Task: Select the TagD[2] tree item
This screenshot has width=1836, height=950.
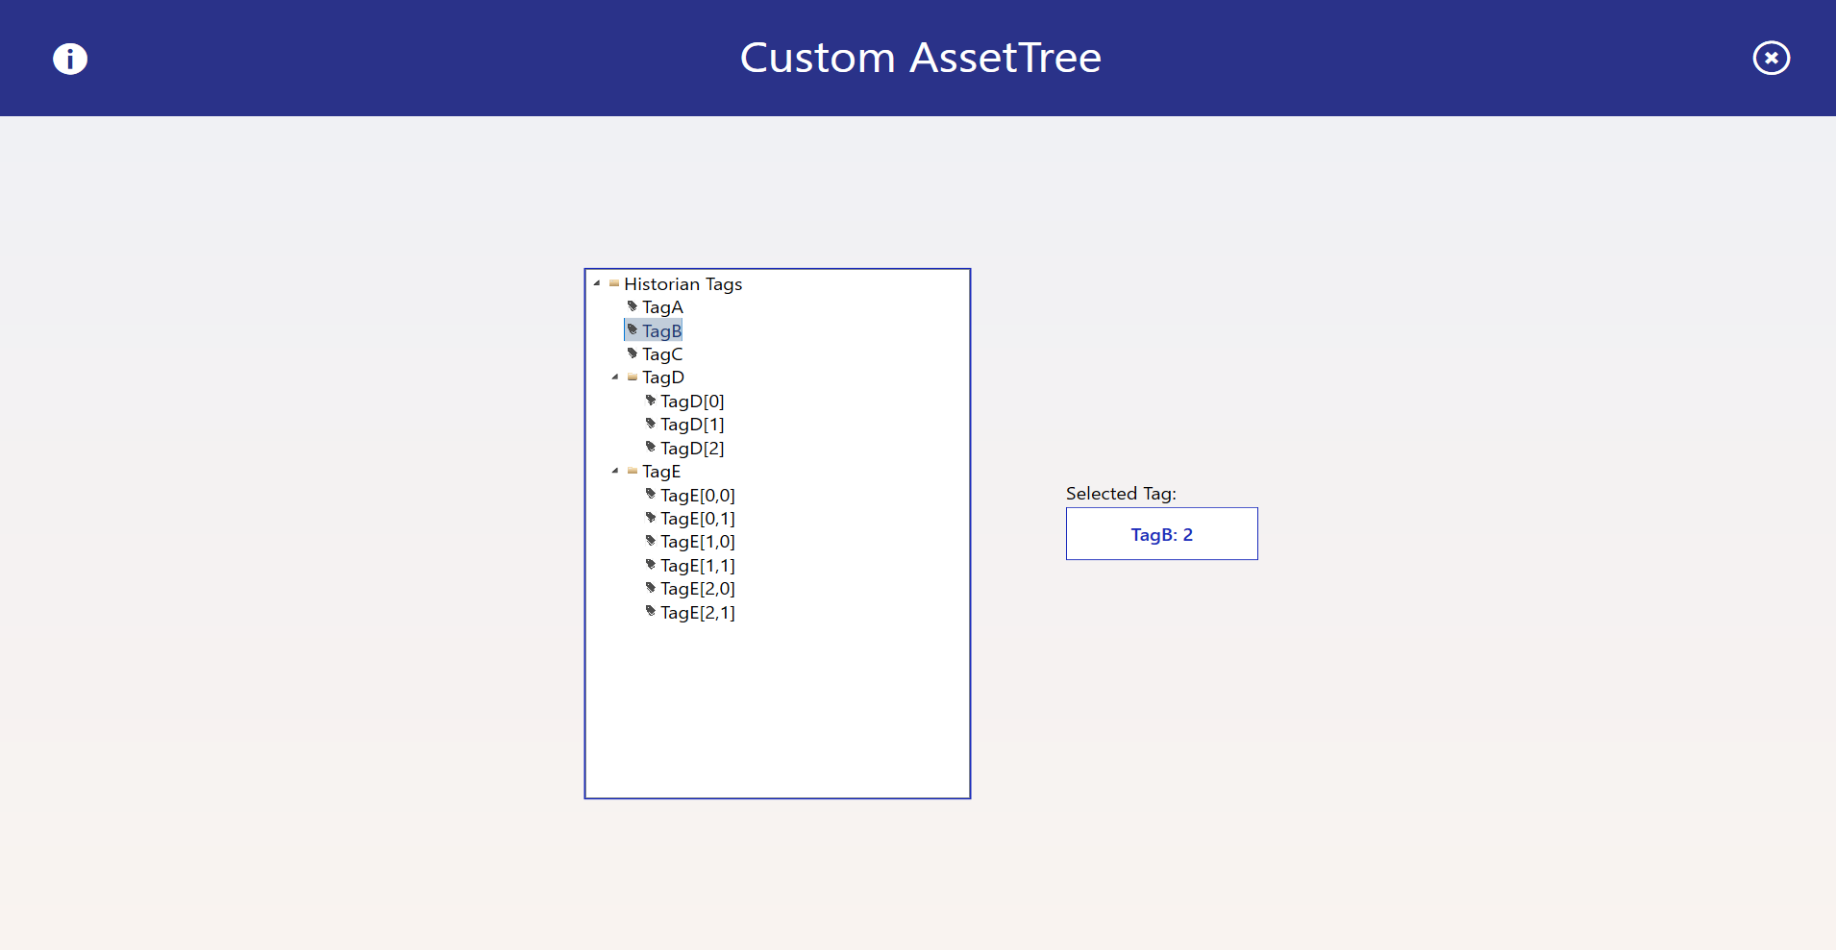Action: [x=692, y=449]
